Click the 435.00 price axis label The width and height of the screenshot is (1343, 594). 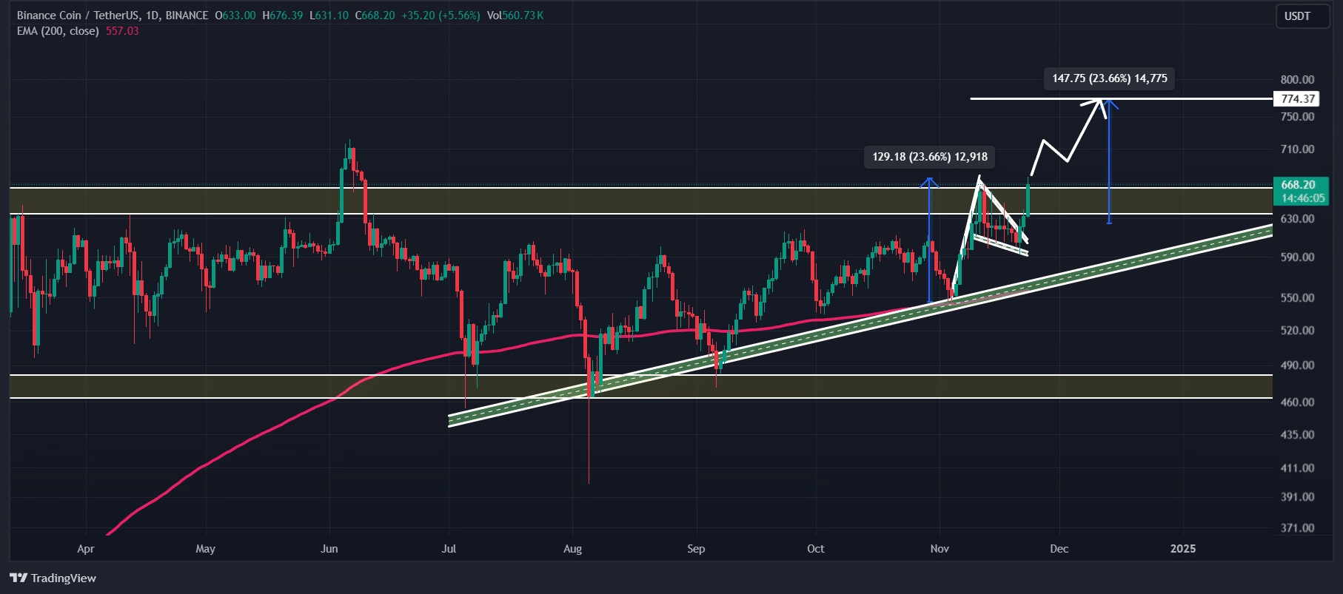1297,434
